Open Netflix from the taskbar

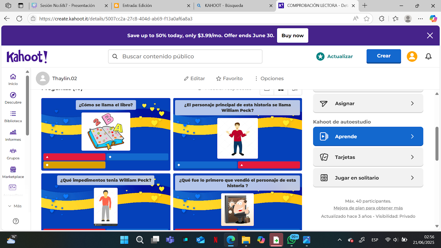(216, 240)
